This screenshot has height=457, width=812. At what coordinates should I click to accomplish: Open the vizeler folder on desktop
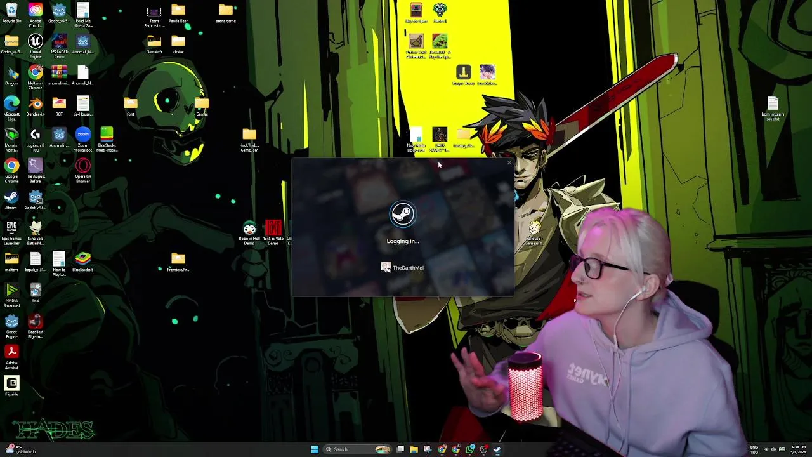(x=178, y=44)
